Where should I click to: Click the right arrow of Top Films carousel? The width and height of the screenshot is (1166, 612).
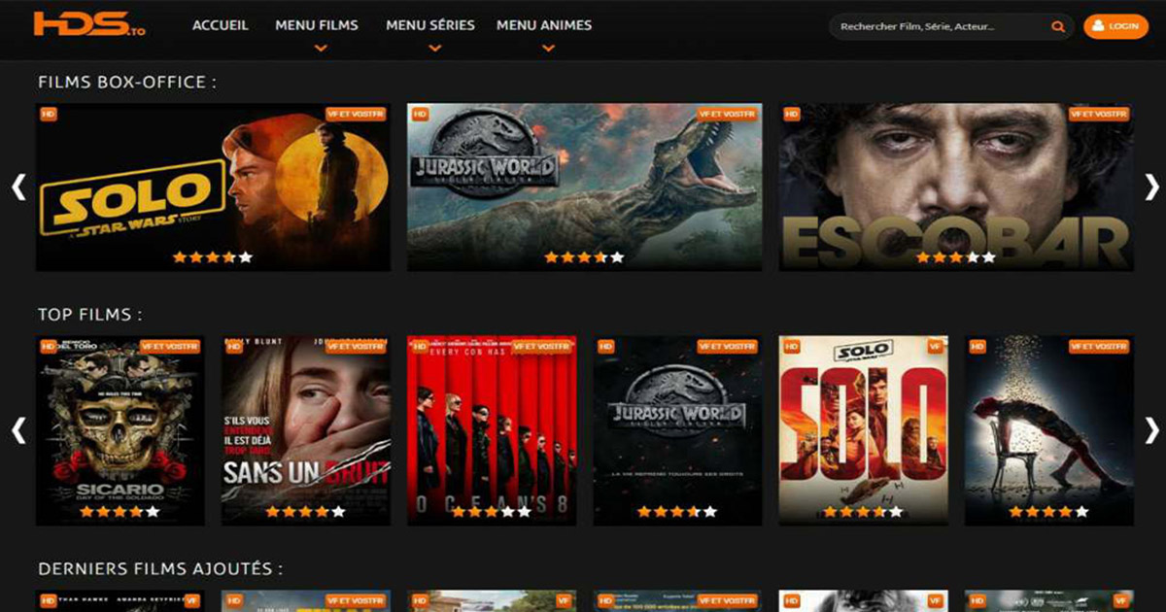tap(1151, 429)
